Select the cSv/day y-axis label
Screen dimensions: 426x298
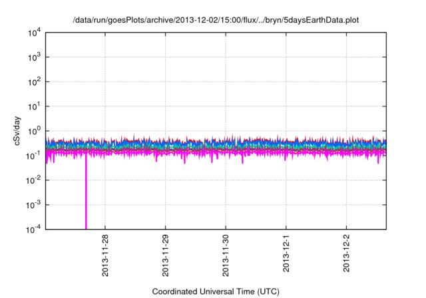click(x=17, y=131)
